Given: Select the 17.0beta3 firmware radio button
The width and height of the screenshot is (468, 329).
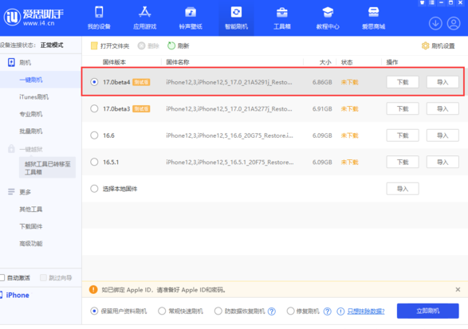Looking at the screenshot, I should point(94,108).
